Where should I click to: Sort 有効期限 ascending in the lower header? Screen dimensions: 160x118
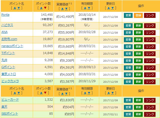pyautogui.click(x=85, y=93)
